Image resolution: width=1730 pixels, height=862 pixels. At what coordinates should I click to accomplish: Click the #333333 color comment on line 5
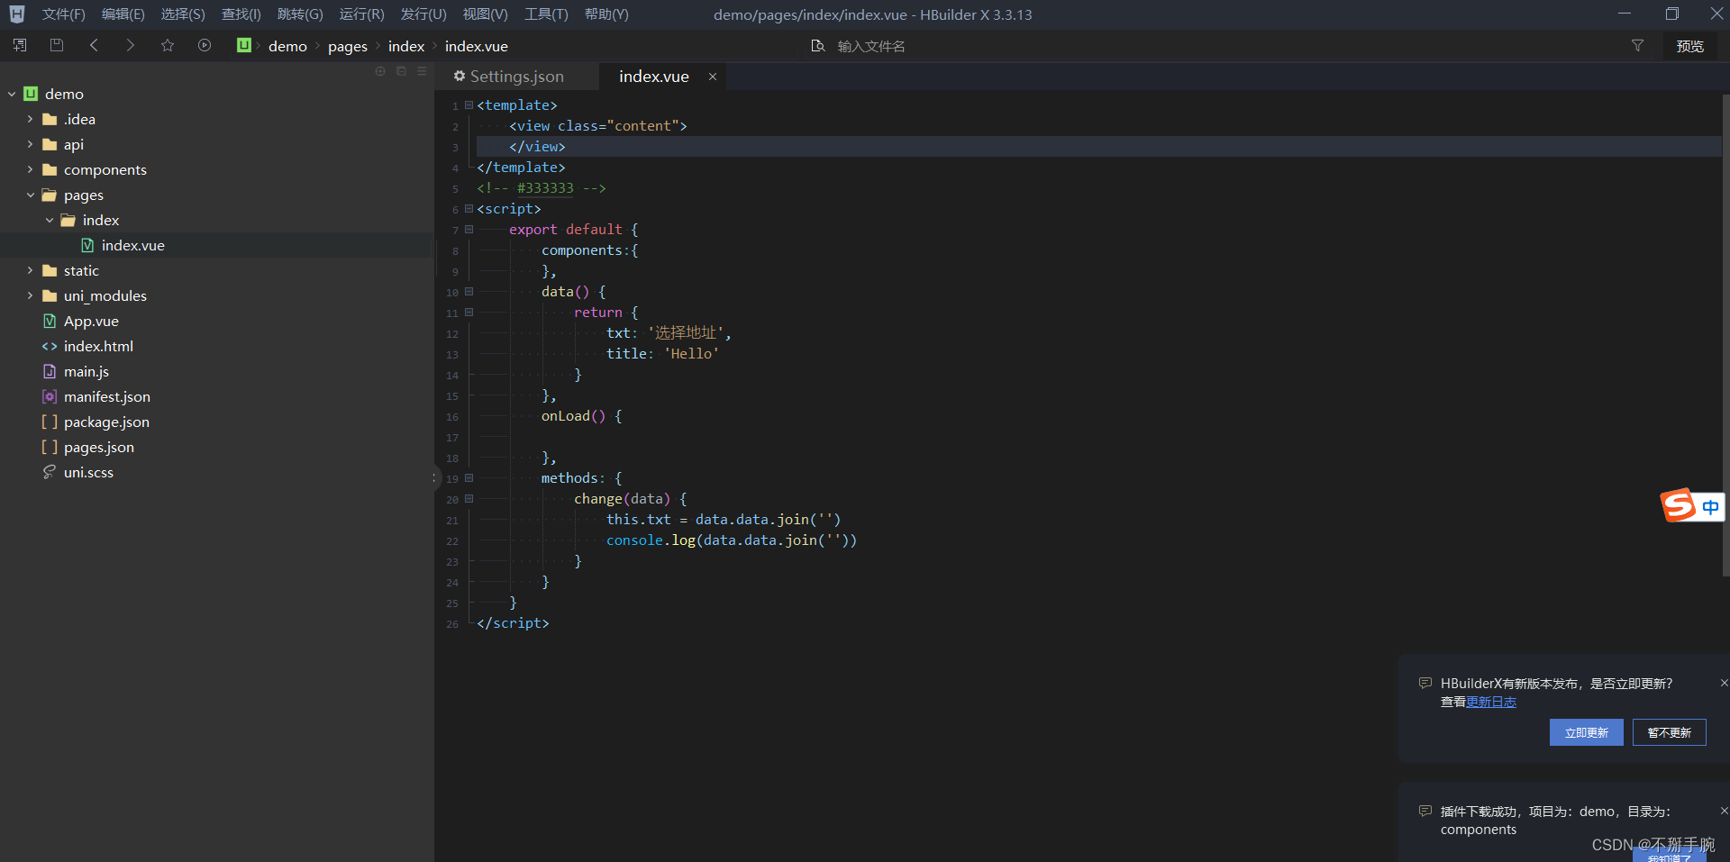(x=545, y=188)
